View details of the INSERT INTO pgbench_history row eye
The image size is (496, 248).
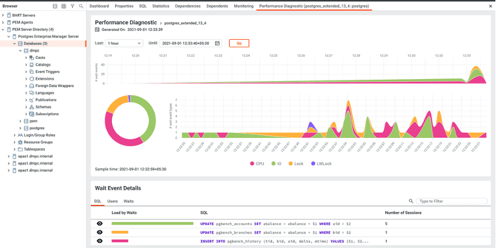100,240
